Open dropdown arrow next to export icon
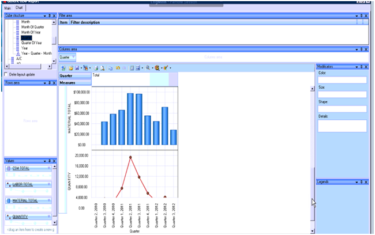375x235 pixels. (x=90, y=69)
